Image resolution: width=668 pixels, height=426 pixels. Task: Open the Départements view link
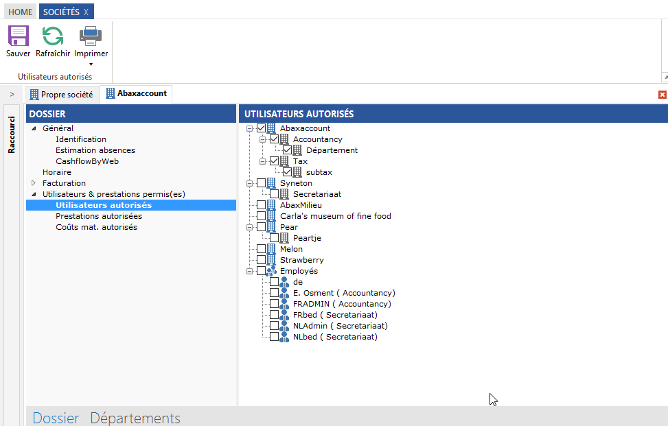coord(135,418)
